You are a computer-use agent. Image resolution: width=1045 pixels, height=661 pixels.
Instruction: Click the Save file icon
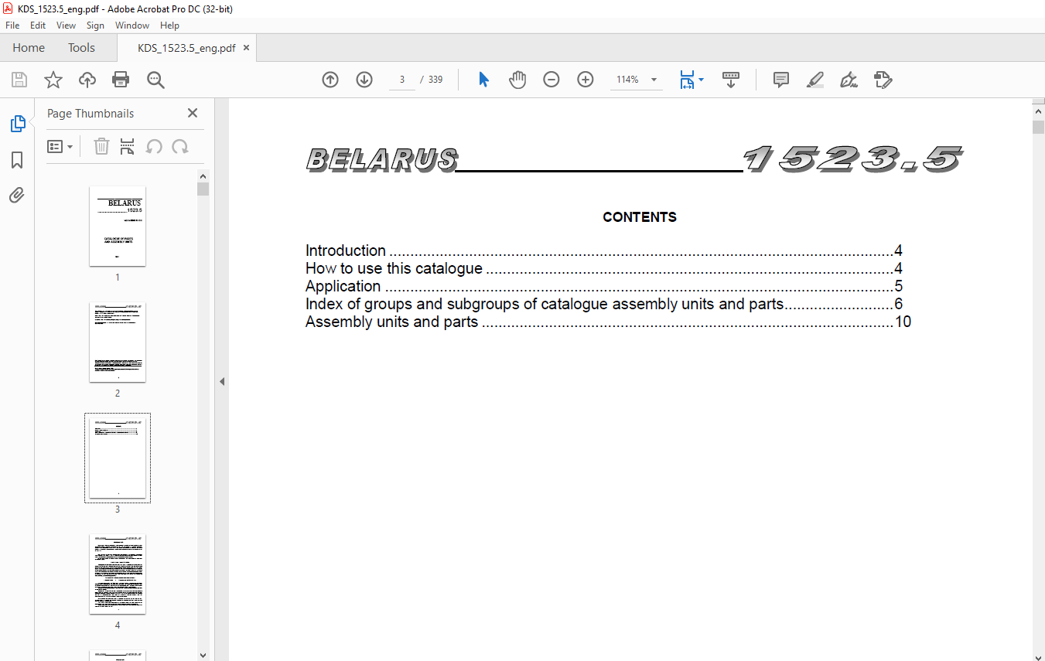pyautogui.click(x=19, y=80)
